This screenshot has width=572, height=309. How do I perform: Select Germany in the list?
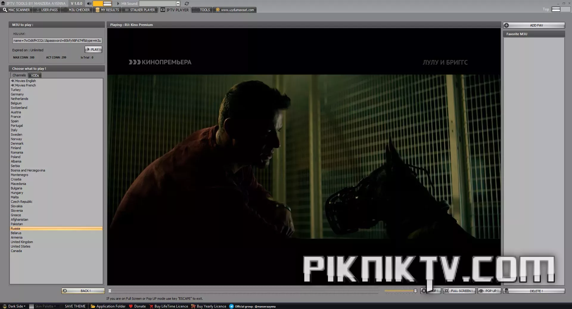(x=56, y=94)
